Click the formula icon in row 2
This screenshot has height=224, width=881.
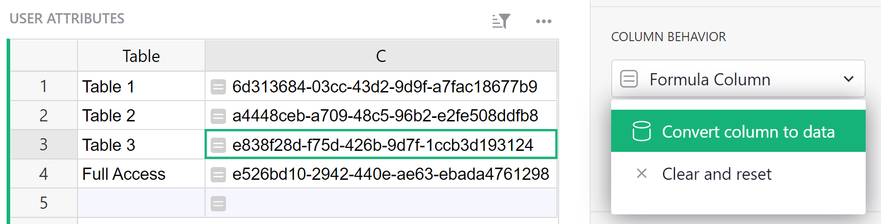click(x=218, y=116)
